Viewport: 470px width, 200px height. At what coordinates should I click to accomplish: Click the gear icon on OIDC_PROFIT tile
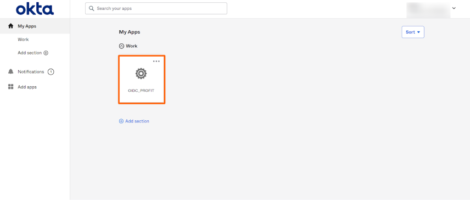pyautogui.click(x=141, y=74)
